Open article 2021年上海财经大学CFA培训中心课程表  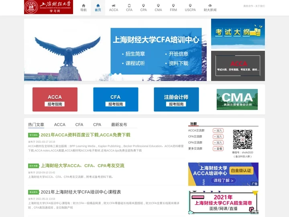81,192
